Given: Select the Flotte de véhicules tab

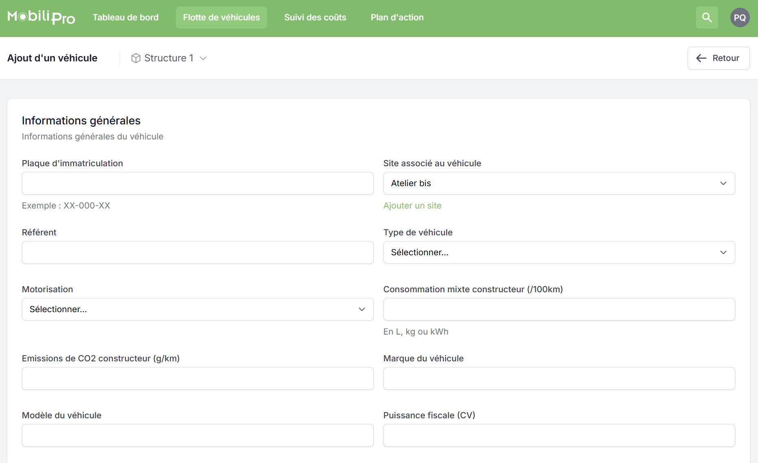Looking at the screenshot, I should pyautogui.click(x=221, y=17).
